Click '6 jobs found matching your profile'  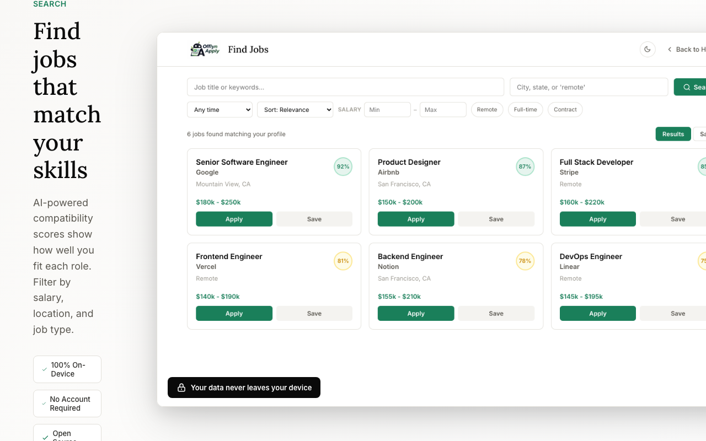click(x=236, y=134)
